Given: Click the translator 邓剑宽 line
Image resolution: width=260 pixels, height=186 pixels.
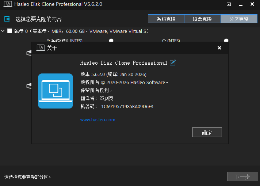Looking at the screenshot, I should coord(97,98).
